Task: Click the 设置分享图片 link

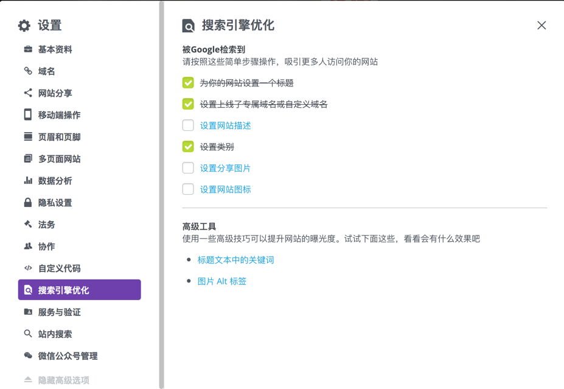Action: coord(225,168)
